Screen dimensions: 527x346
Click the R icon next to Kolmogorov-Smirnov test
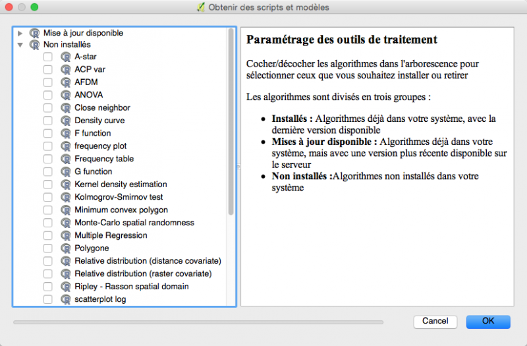(x=65, y=197)
